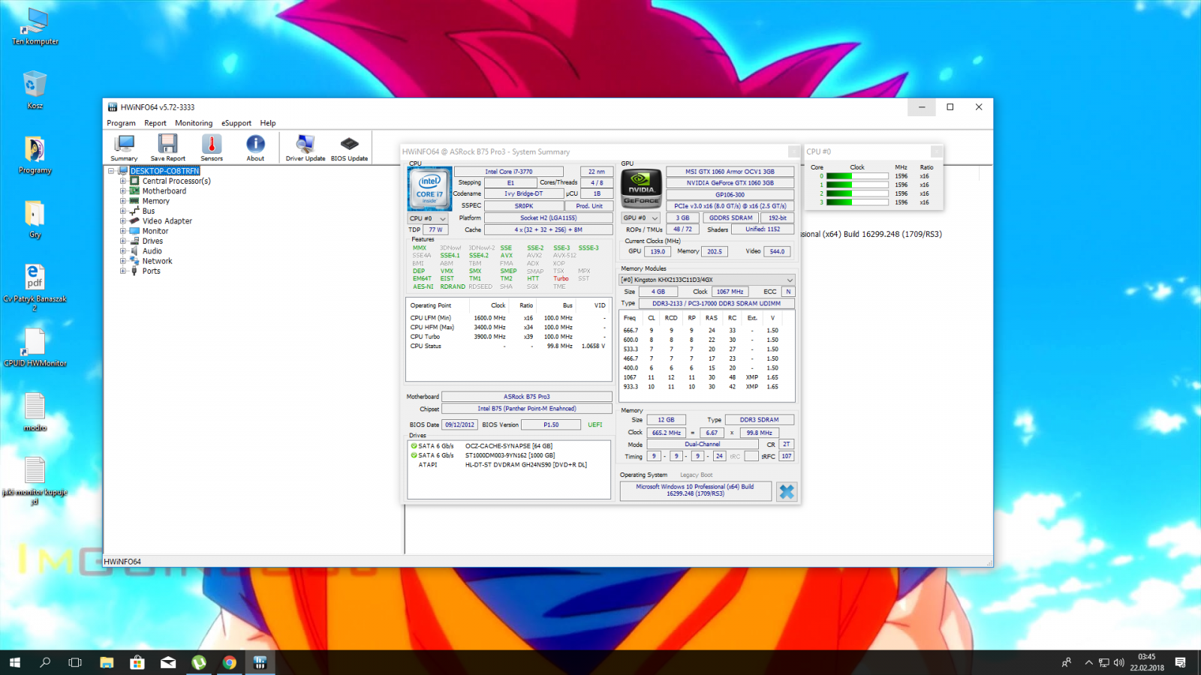Click the ASRock B75 Pro3 motherboard field
The image size is (1201, 675).
click(x=526, y=397)
